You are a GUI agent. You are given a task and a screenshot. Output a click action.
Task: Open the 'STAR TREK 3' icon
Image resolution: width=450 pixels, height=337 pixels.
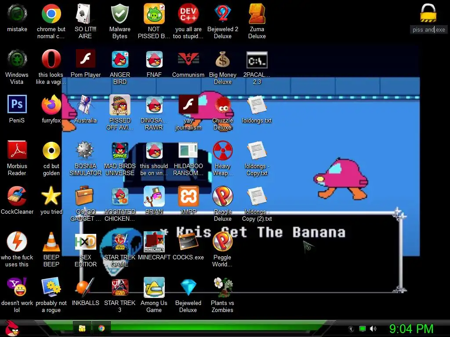(120, 288)
